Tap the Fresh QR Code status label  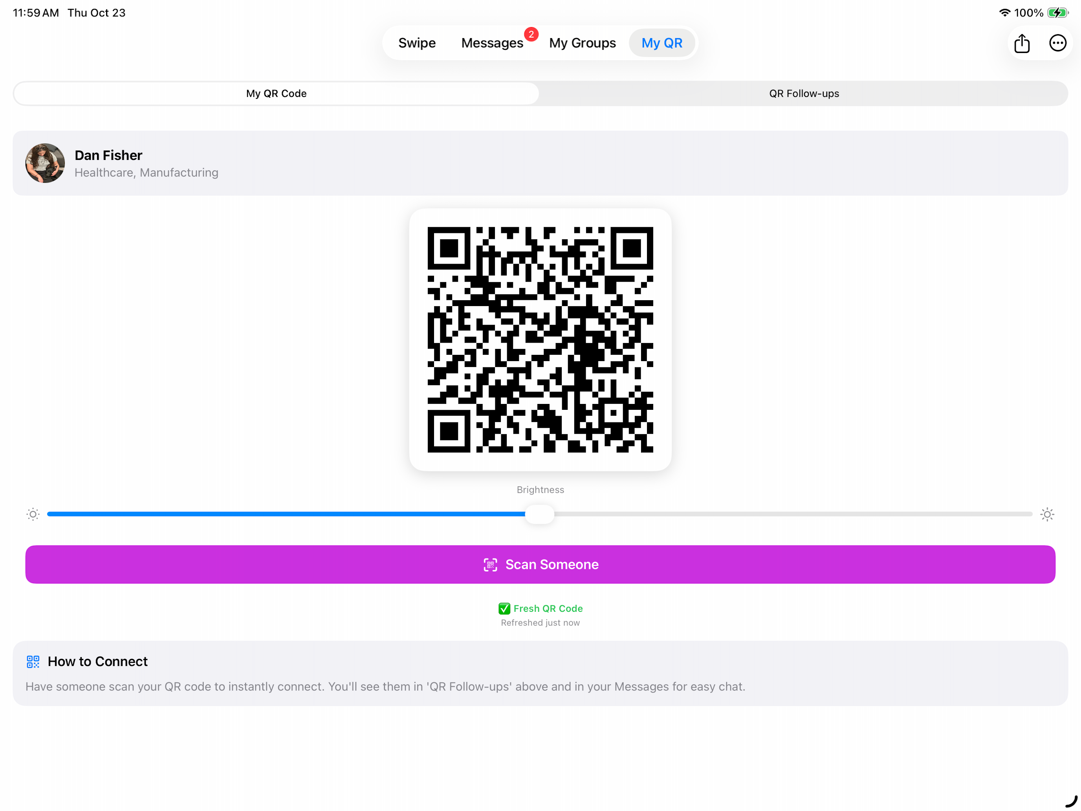(548, 609)
